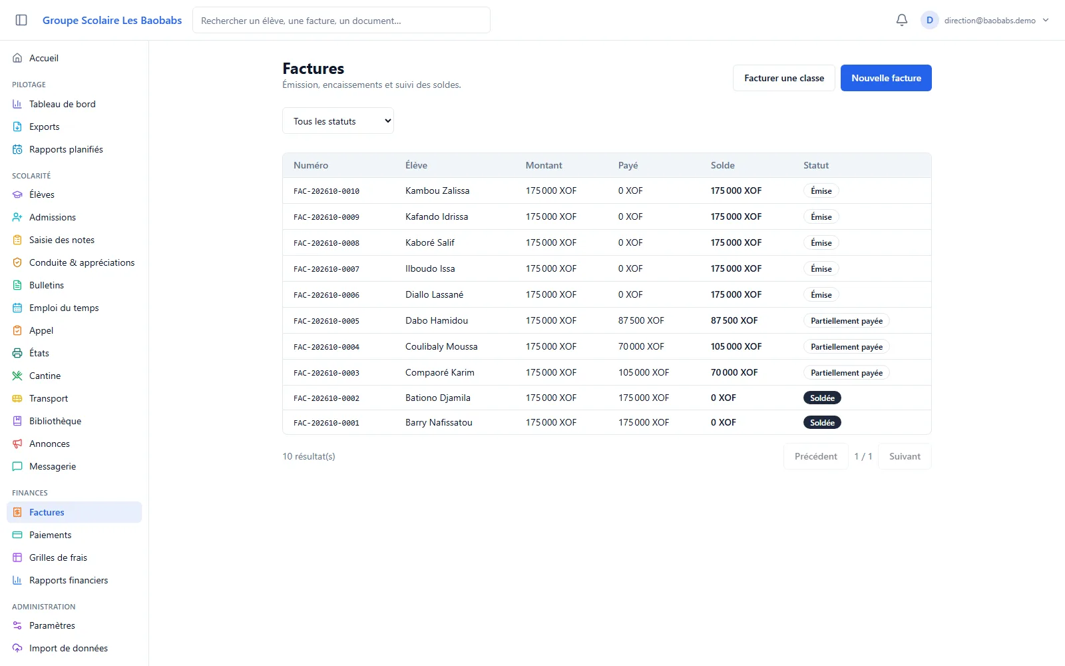Open the Tous les statuts filter dropdown
Screen dimensions: 1065x666
[x=338, y=121]
